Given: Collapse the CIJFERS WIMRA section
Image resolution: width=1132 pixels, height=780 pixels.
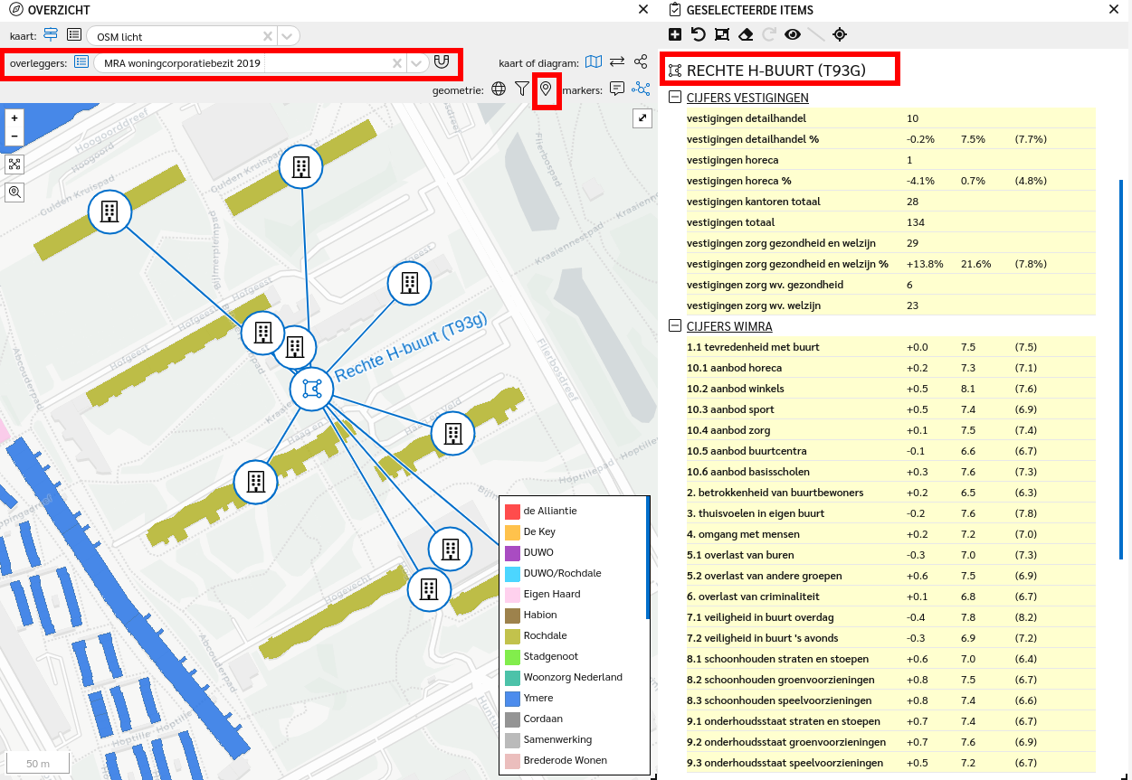Looking at the screenshot, I should click(674, 326).
